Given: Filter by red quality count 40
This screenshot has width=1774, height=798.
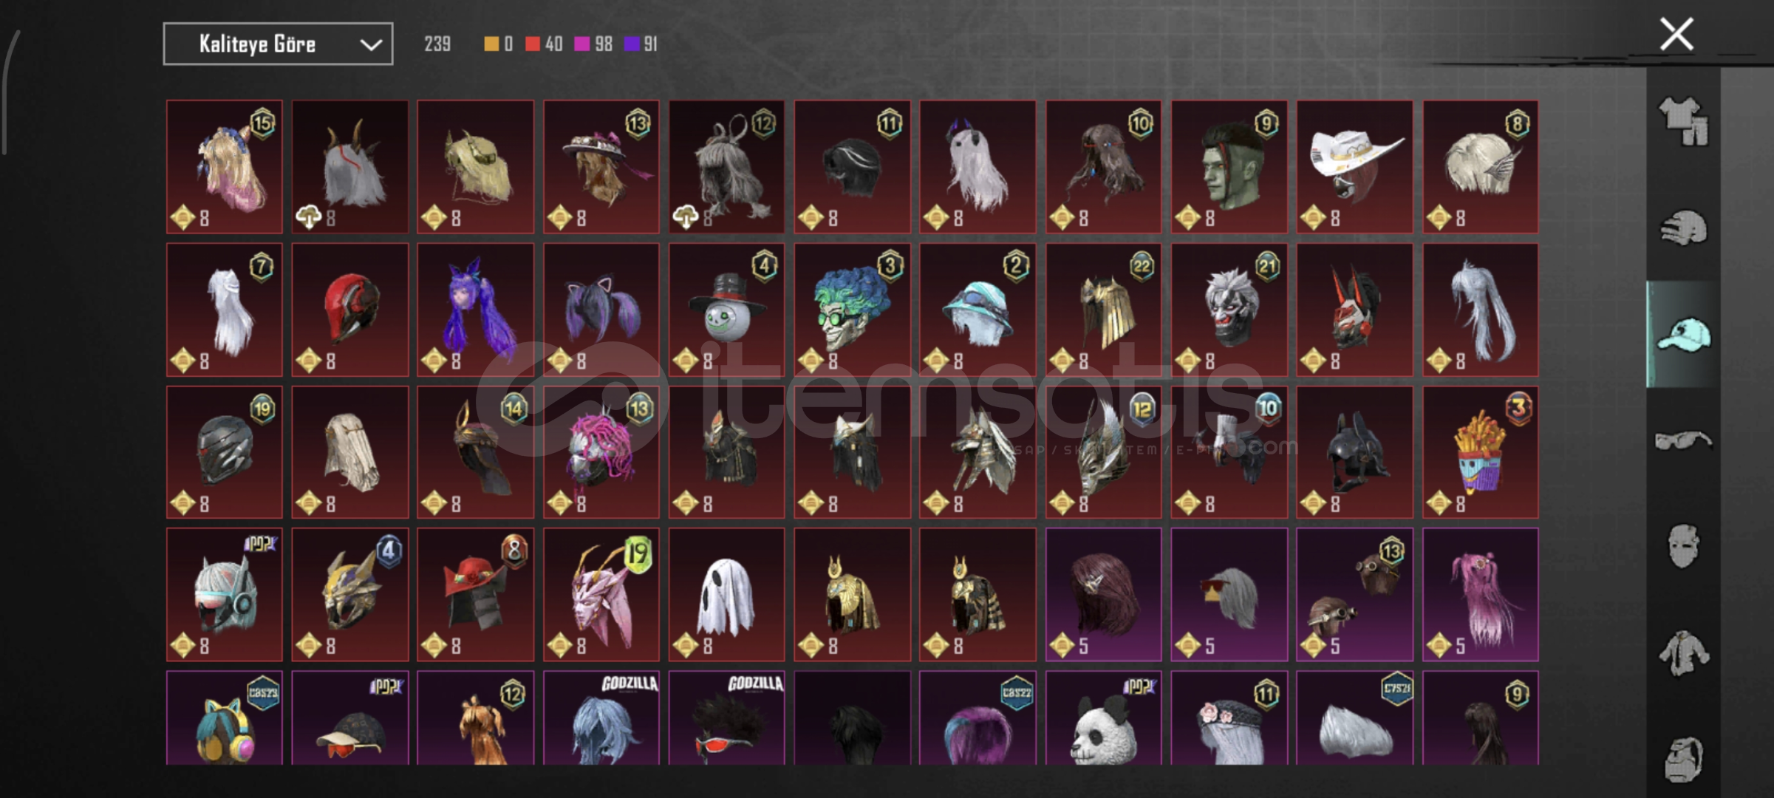Looking at the screenshot, I should click(x=544, y=44).
